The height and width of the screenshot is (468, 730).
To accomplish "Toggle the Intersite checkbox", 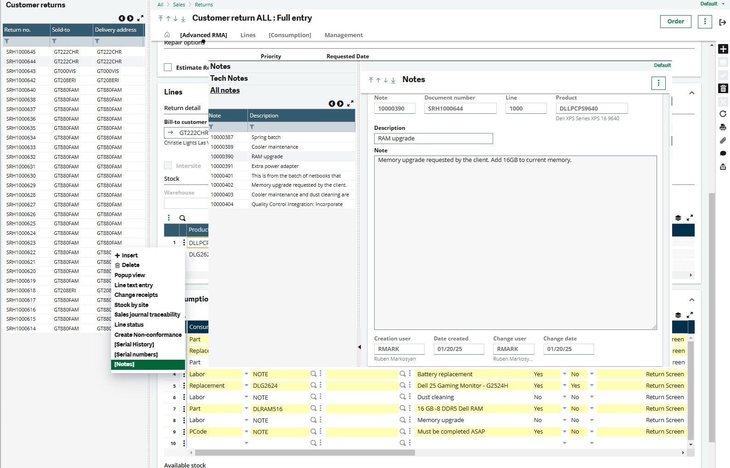I will [168, 166].
